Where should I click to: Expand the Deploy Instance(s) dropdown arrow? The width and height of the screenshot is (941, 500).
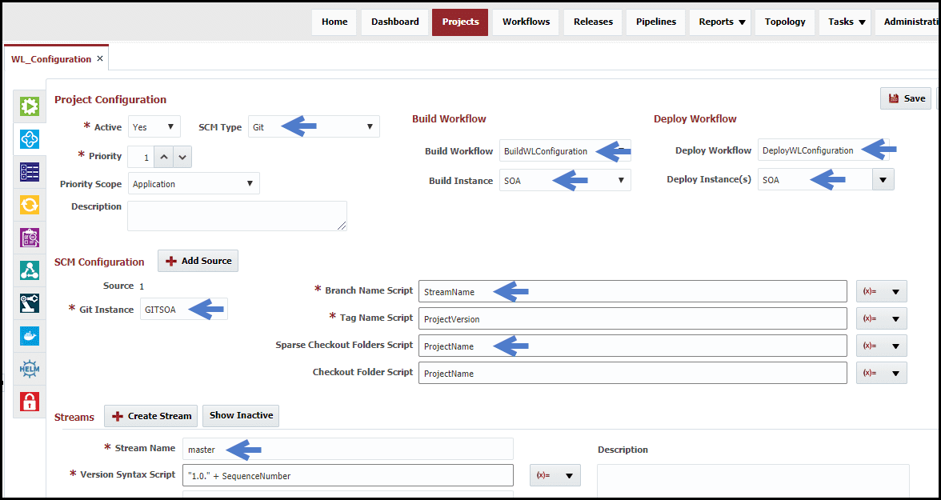point(883,179)
